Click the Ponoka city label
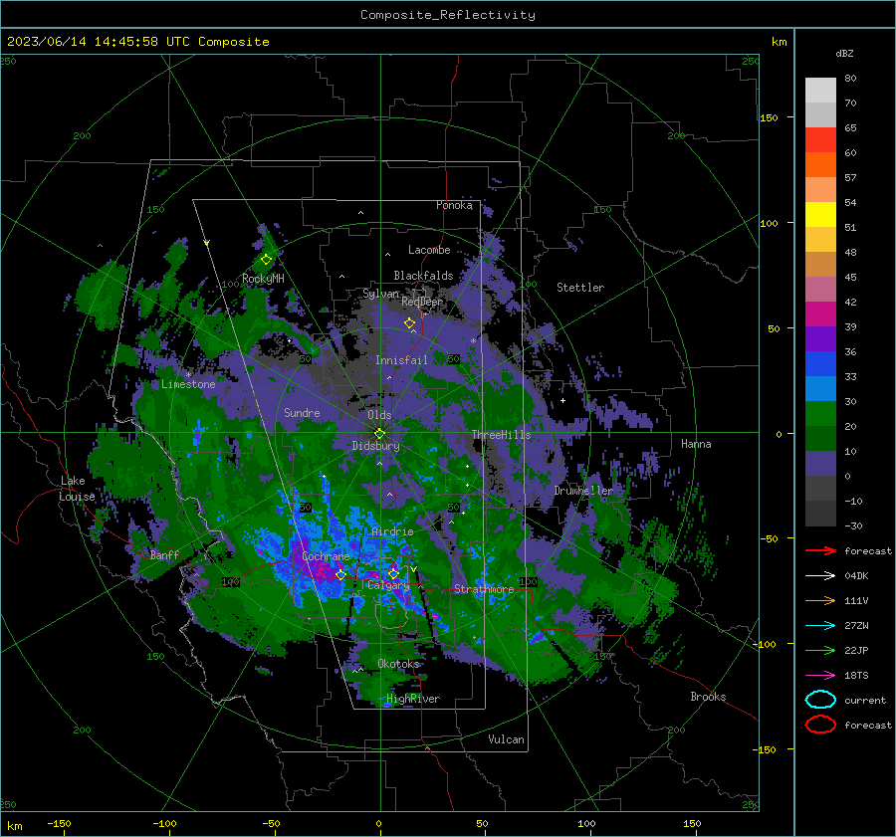Viewport: 896px width, 837px height. point(454,205)
